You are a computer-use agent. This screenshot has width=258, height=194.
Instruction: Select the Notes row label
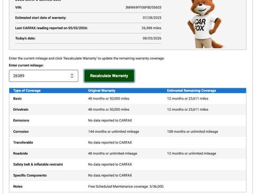18,187
